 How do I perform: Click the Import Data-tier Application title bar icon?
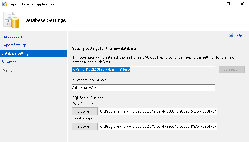click(5, 4)
